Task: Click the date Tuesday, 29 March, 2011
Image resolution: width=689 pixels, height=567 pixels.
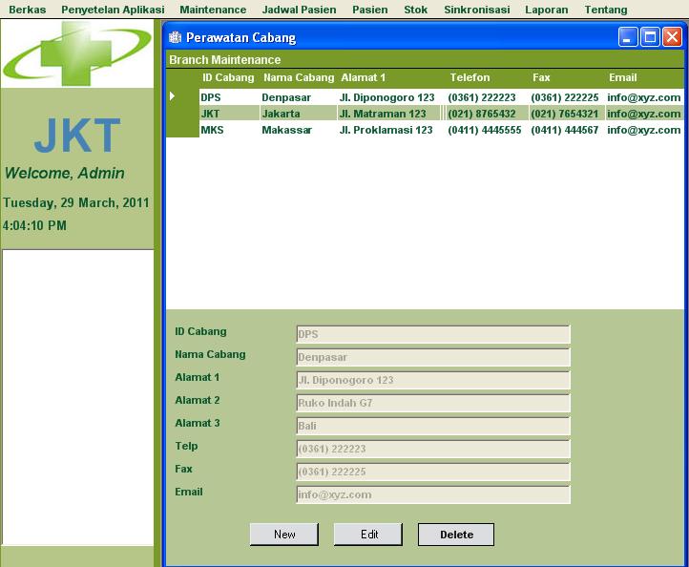Action: click(76, 202)
